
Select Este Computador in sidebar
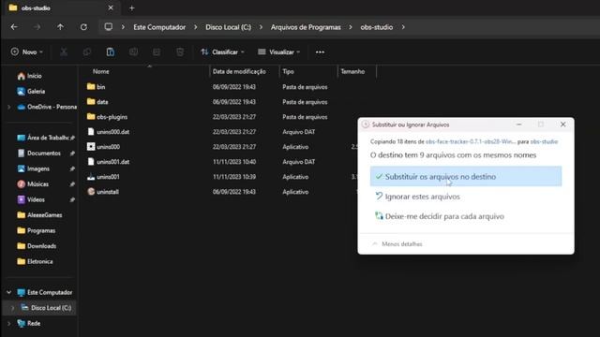coord(45,292)
